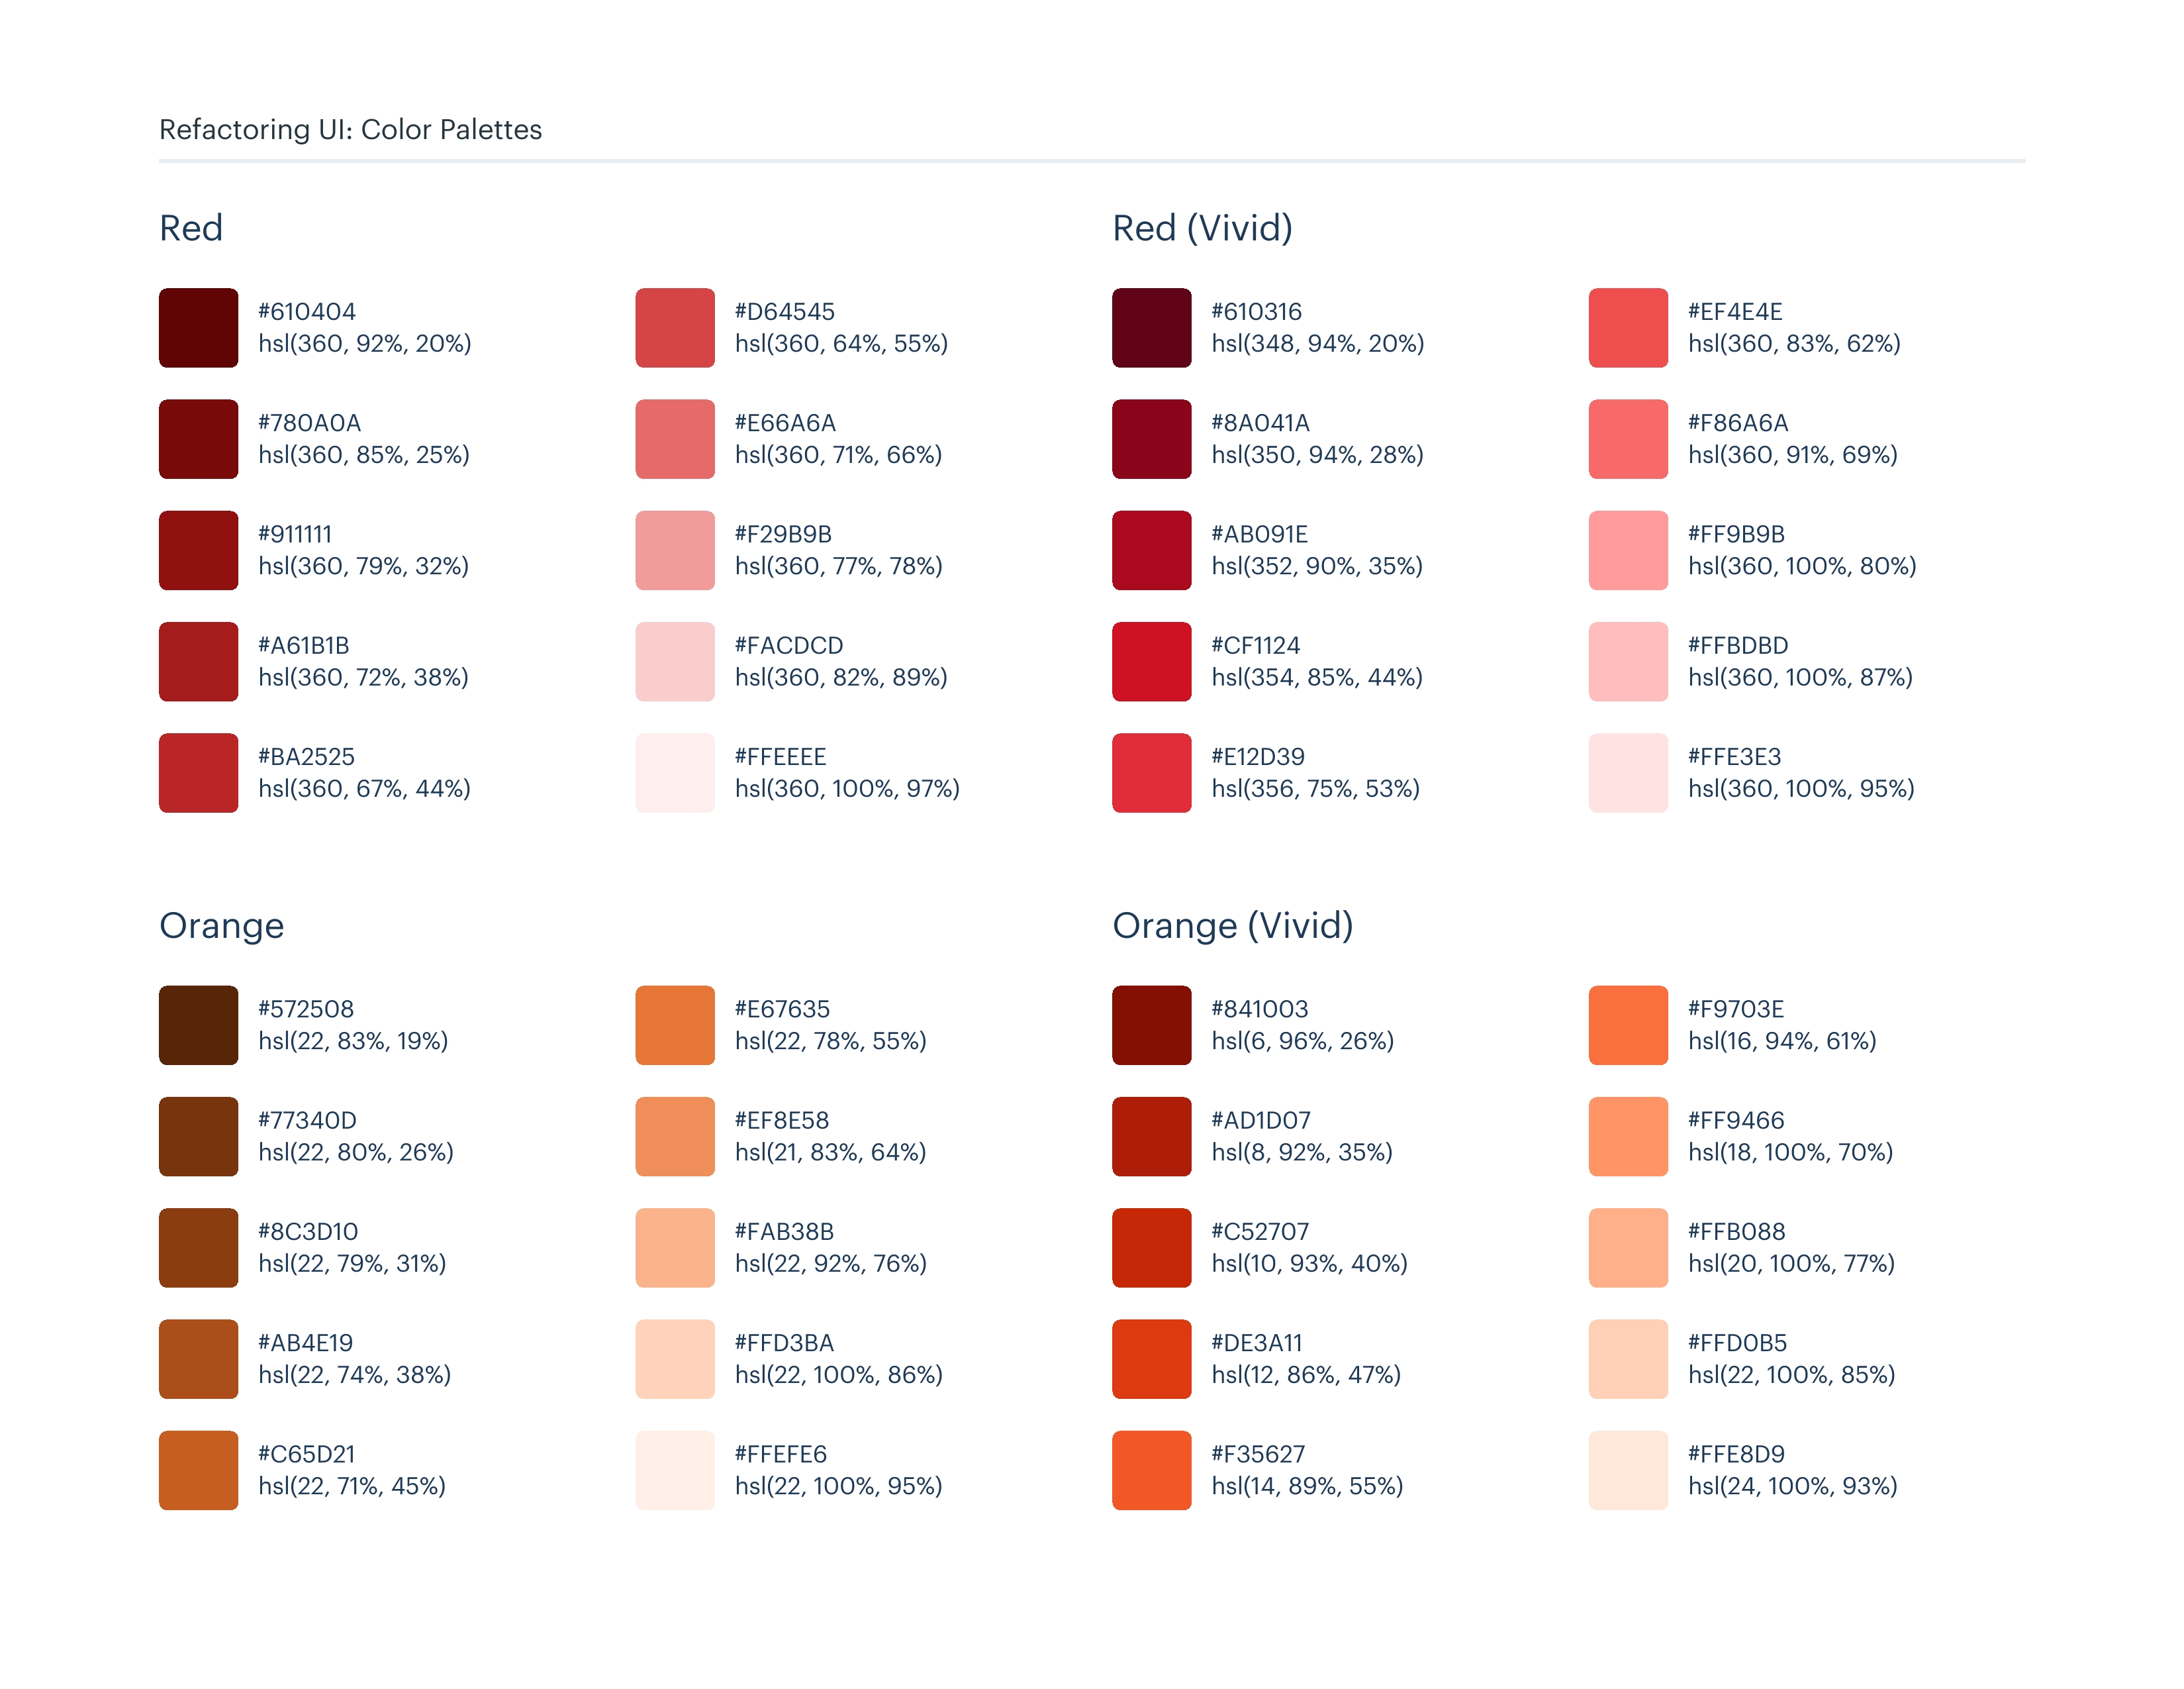
Task: Click the #FFE3E3 pale pink swatch
Action: click(1628, 772)
